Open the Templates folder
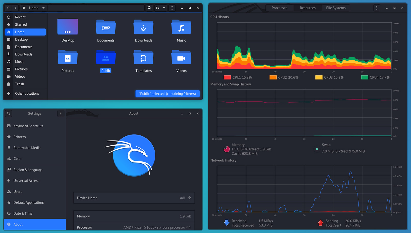Viewport: 411px width, 233px height. 143,57
